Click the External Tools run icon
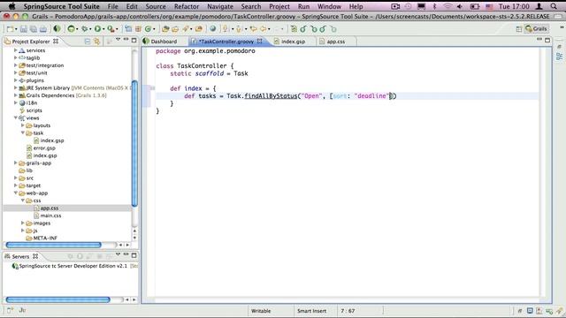Image resolution: width=566 pixels, height=318 pixels. coord(111,29)
